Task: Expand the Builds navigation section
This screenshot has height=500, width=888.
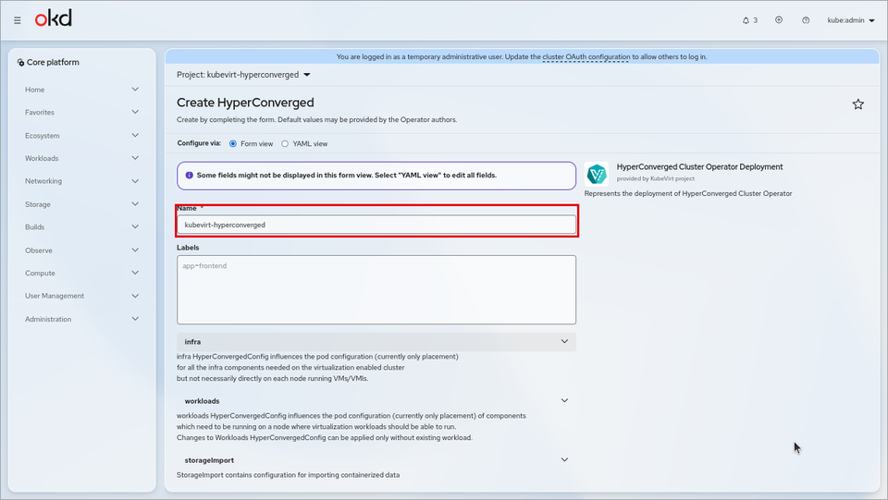Action: point(81,226)
